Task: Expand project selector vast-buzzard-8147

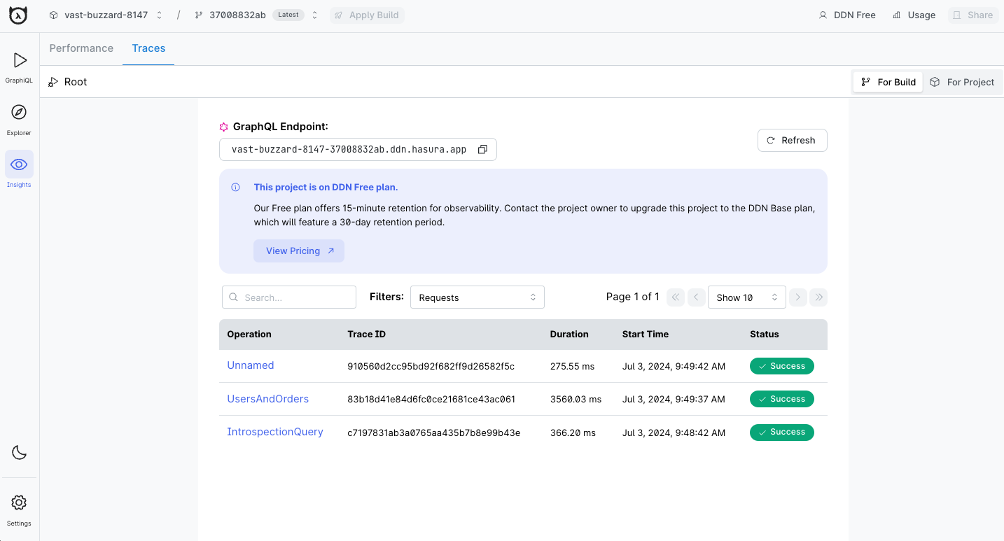Action: coord(106,15)
